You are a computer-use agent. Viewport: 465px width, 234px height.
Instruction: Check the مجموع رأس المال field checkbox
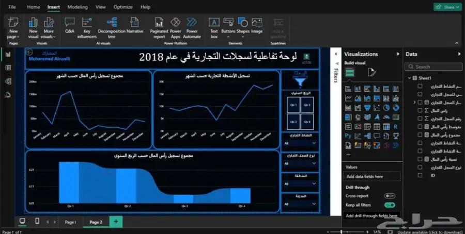tap(420, 135)
